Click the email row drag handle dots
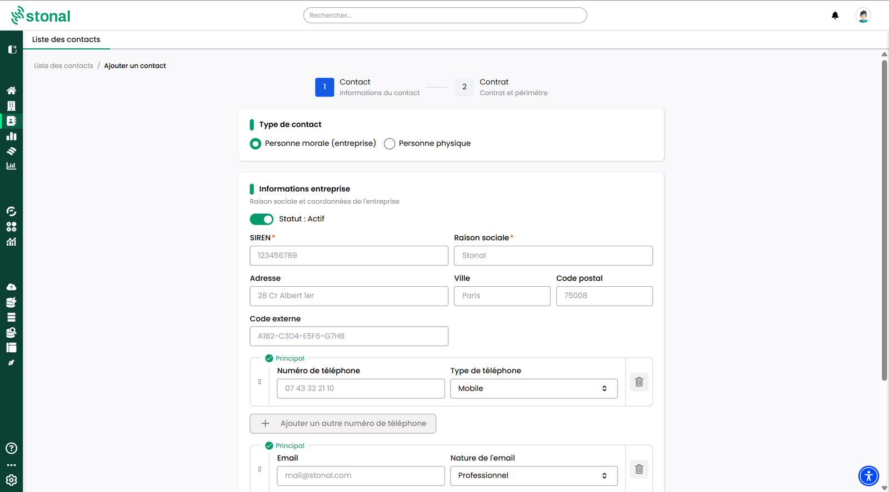Viewport: 889px width, 492px height. 259,469
